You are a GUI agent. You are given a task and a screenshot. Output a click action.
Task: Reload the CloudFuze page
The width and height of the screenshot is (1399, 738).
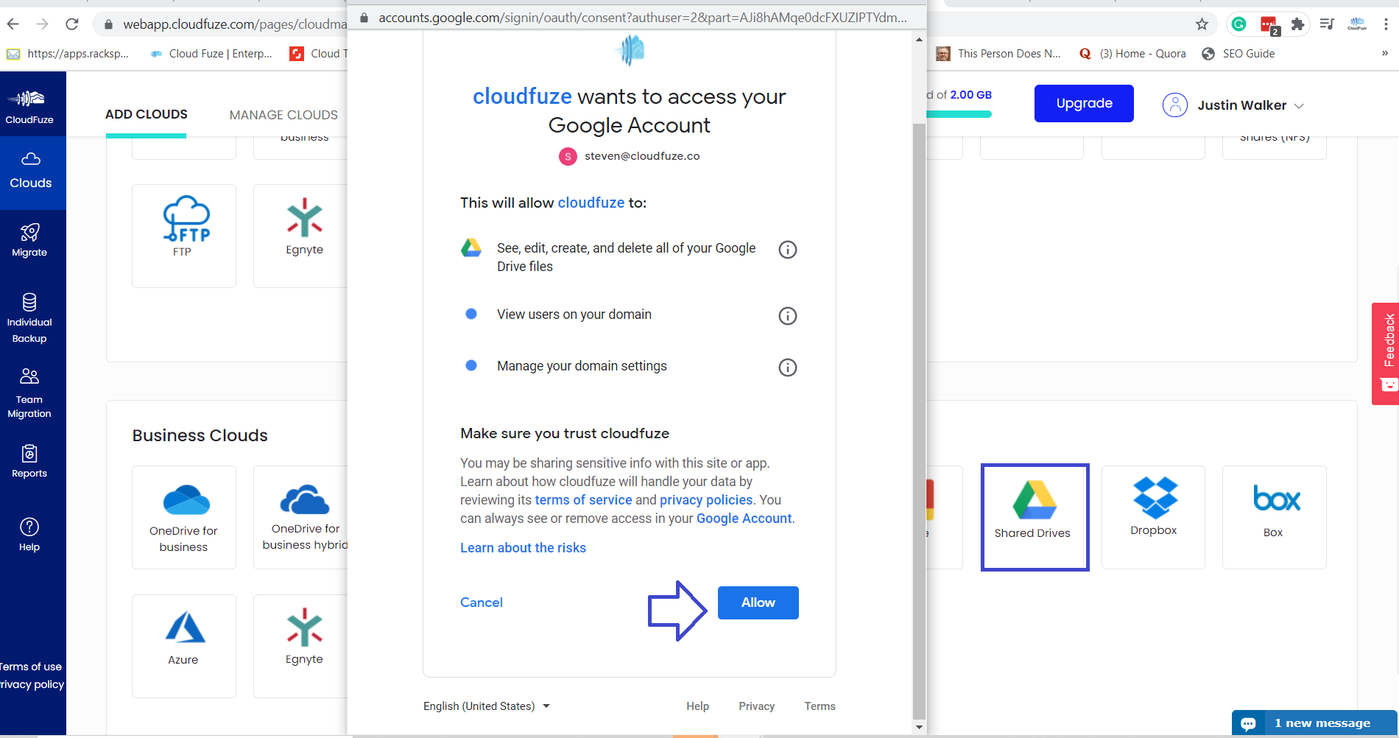coord(72,24)
